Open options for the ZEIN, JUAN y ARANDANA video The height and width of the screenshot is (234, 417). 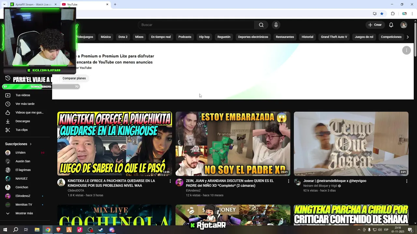pyautogui.click(x=288, y=181)
